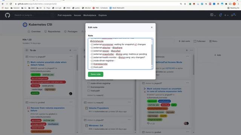Toggle the node-driver-registrar checkbox
Screen dimensions: 241x135
(88, 83)
